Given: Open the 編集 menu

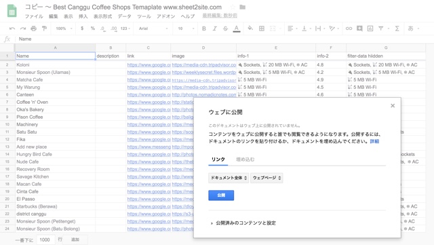Looking at the screenshot, I should coord(53,16).
